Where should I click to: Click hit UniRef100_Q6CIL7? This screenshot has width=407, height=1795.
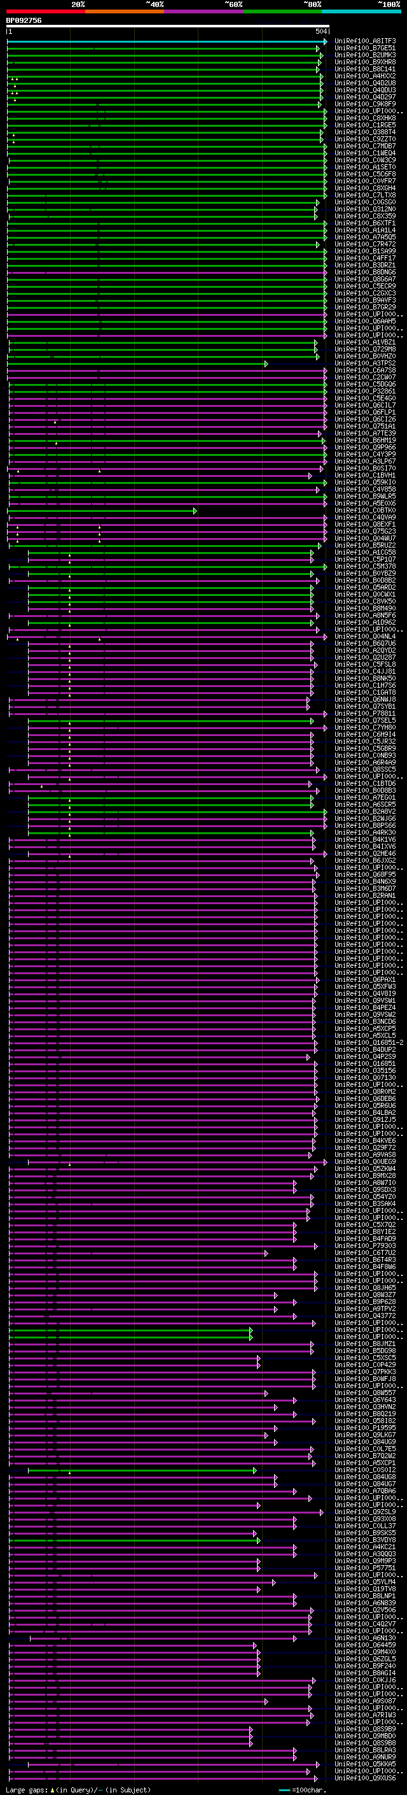(364, 406)
